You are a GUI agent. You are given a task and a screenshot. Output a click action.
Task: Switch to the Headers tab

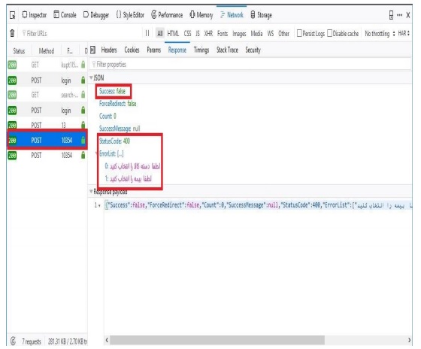click(109, 50)
